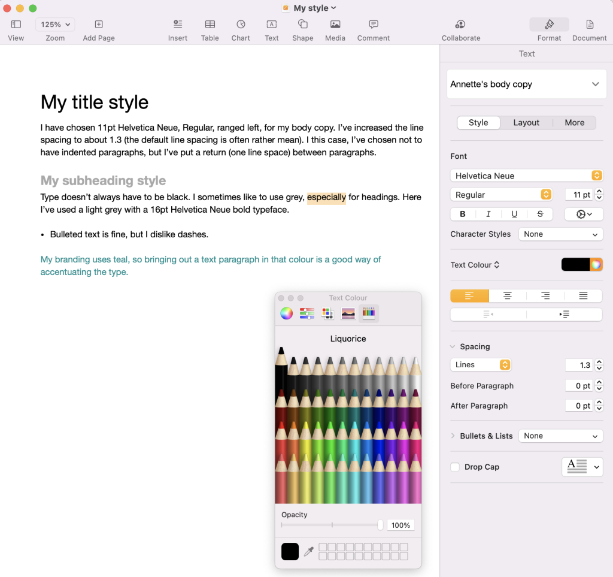Click the 11 pt font size field

pos(579,195)
